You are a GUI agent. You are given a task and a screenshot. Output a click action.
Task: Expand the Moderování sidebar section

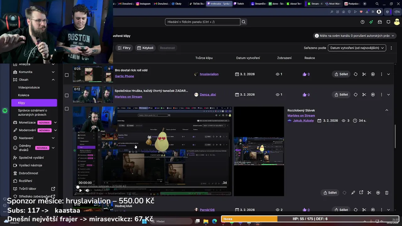point(55,130)
